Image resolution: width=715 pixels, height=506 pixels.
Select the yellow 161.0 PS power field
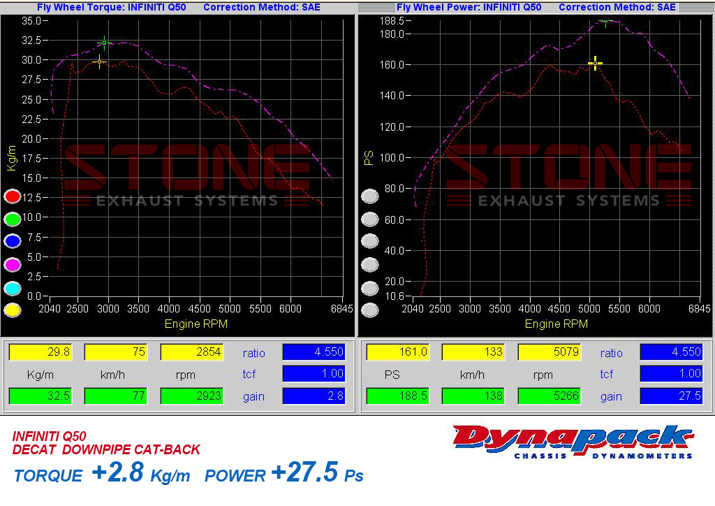pyautogui.click(x=398, y=352)
